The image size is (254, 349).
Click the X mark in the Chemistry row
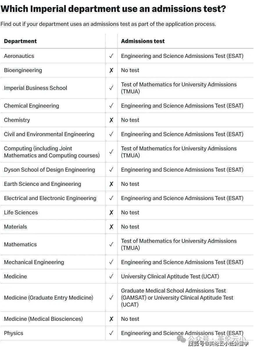[111, 120]
